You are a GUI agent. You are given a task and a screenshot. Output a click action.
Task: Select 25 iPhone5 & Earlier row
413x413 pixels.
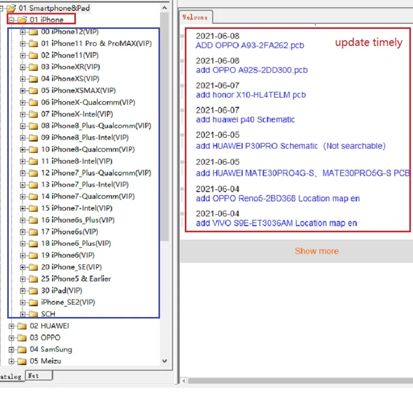point(76,279)
